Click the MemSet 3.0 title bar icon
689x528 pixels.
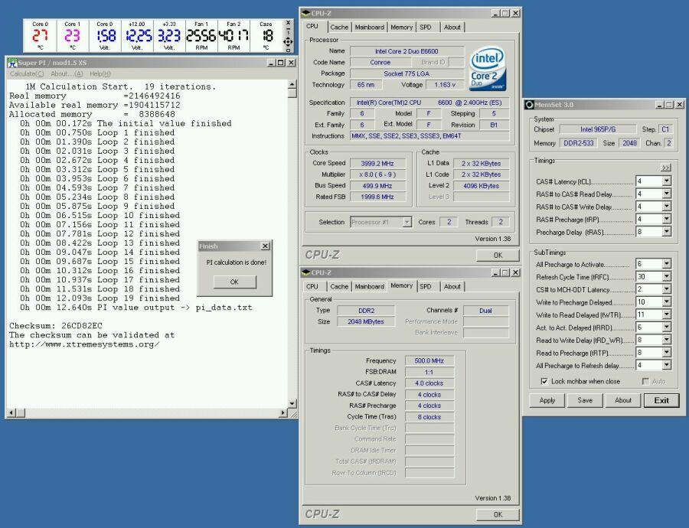[530, 105]
